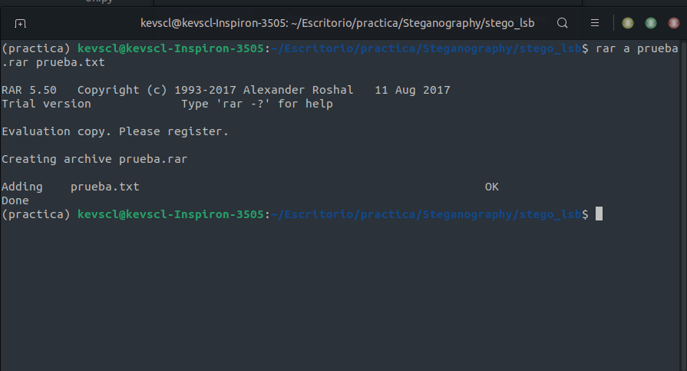Click the 'Done' output line

[15, 200]
